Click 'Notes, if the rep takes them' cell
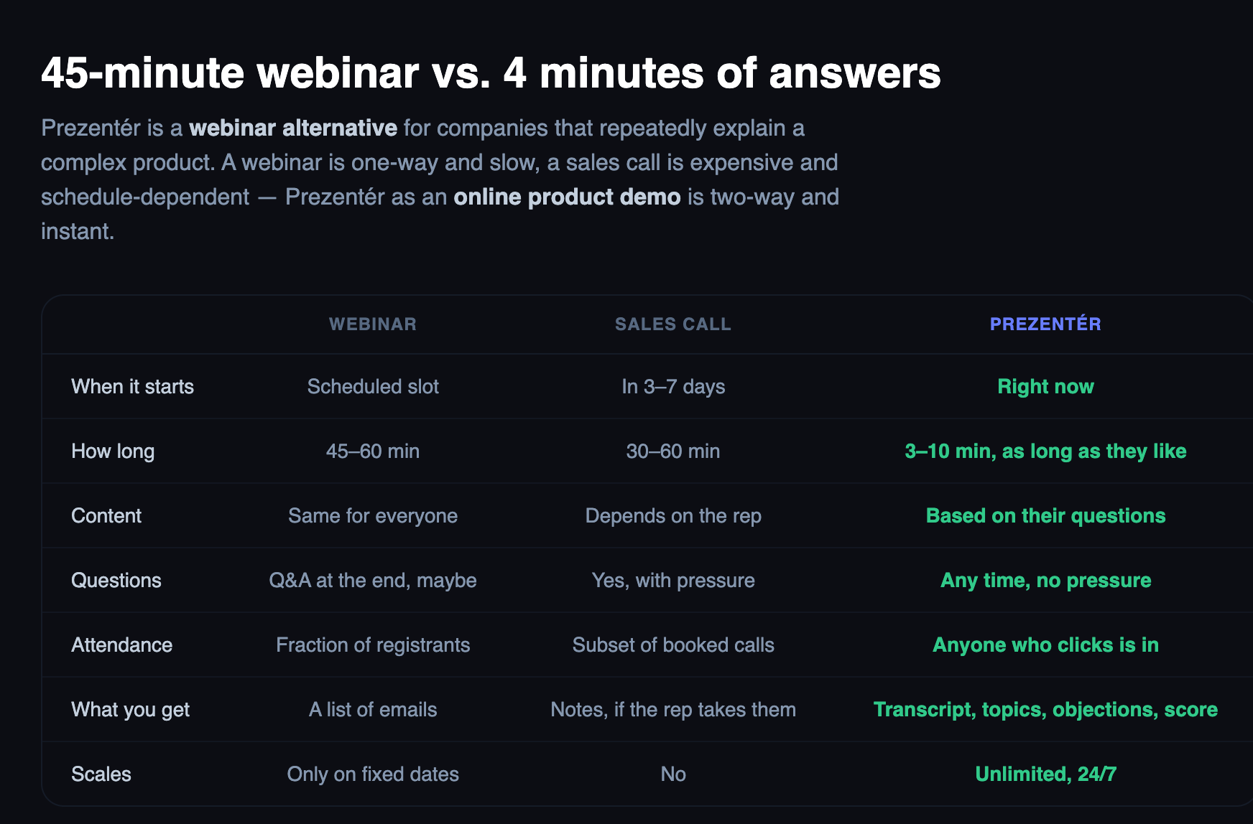The width and height of the screenshot is (1253, 824). click(673, 709)
